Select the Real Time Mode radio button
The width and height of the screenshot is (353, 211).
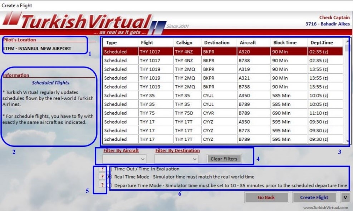(x=110, y=177)
